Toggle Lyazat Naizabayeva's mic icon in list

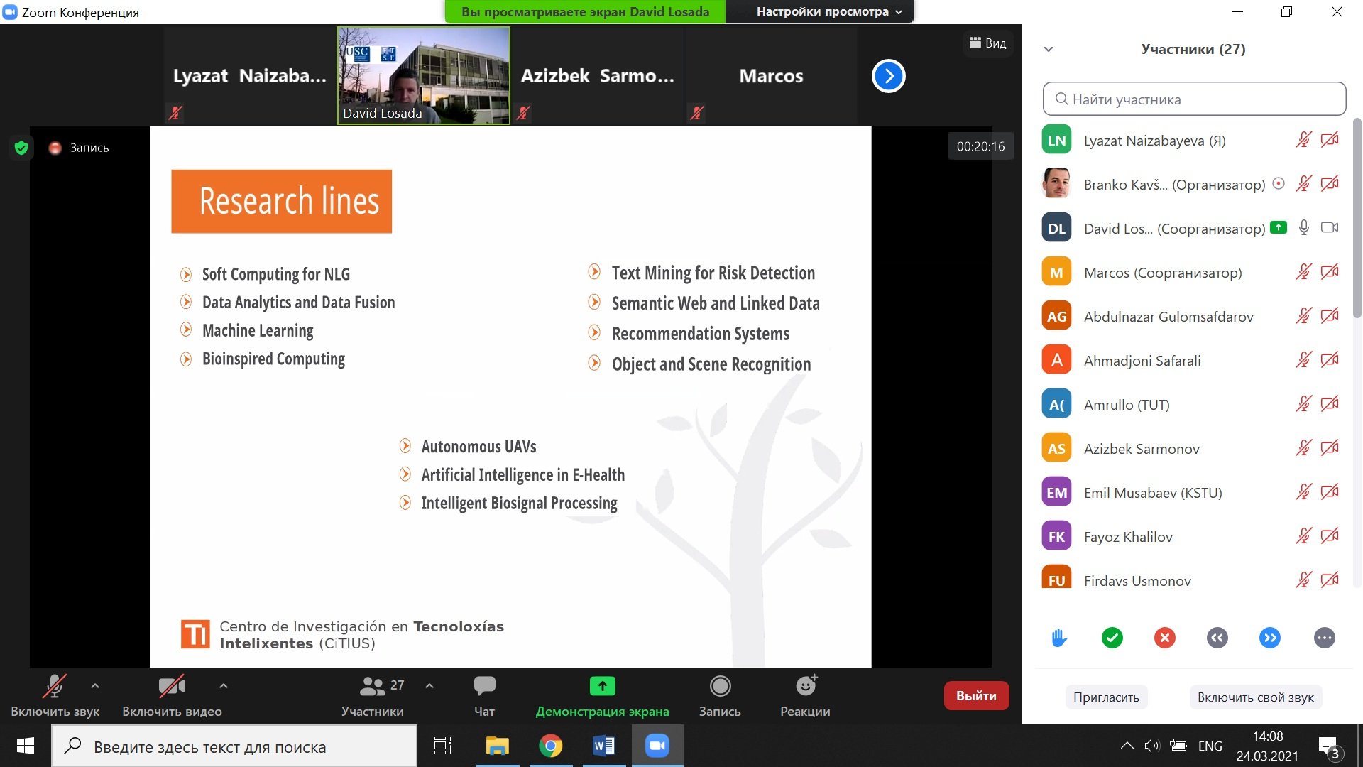pyautogui.click(x=1304, y=140)
